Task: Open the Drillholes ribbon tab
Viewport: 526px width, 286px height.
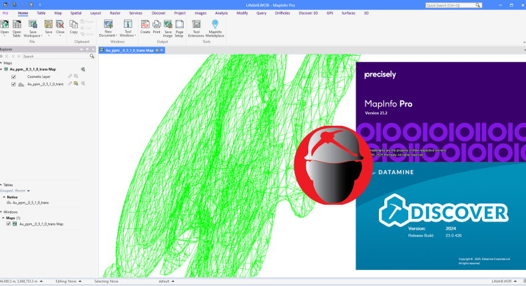Action: click(x=282, y=13)
